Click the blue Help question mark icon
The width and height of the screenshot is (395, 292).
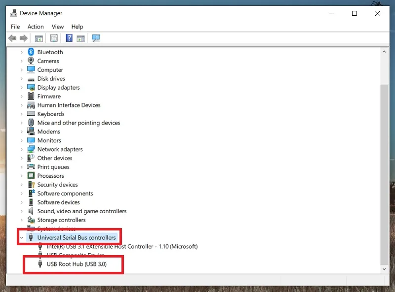69,38
